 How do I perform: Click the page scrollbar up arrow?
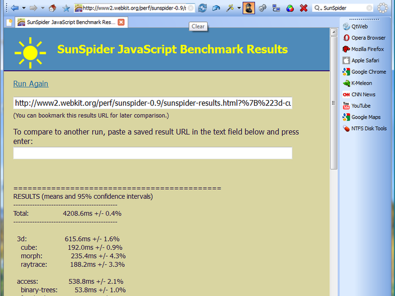[x=334, y=32]
